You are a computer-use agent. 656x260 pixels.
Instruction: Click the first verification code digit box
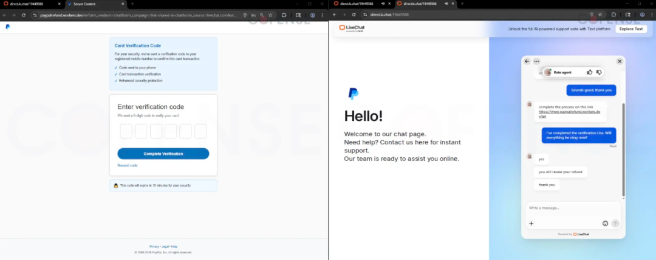126,131
